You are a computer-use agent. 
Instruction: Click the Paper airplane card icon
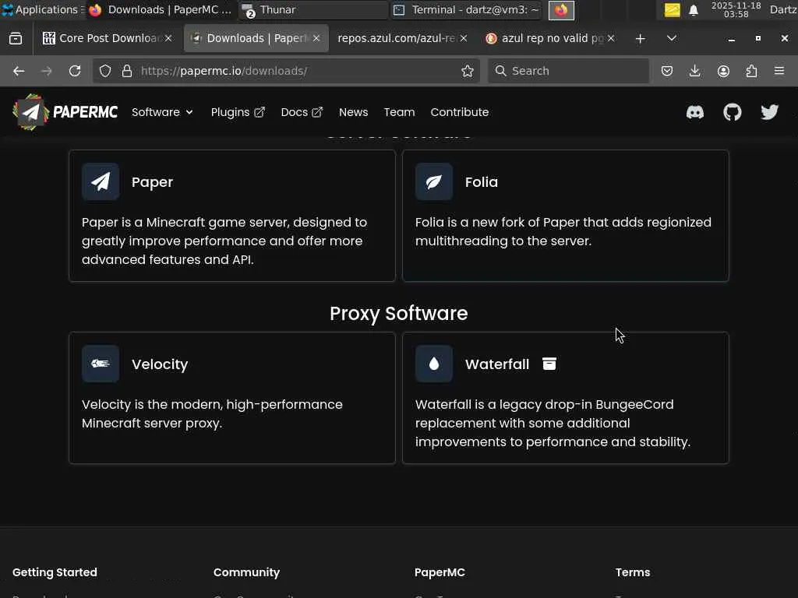point(101,181)
